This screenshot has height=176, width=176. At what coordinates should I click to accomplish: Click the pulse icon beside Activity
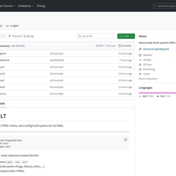point(140,60)
